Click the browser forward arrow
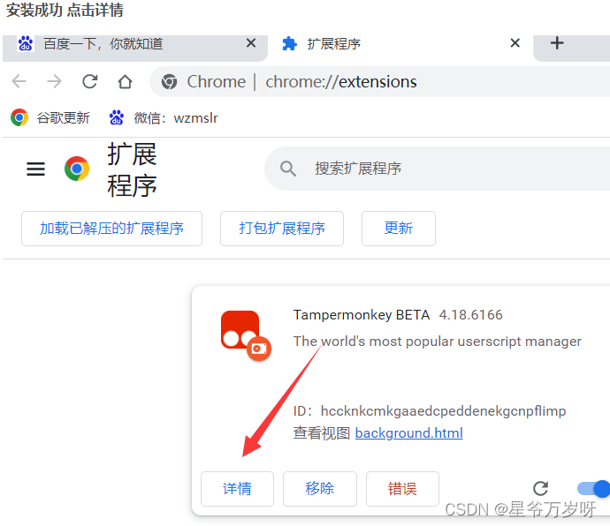Screen dimensions: 610x526 coord(54,81)
